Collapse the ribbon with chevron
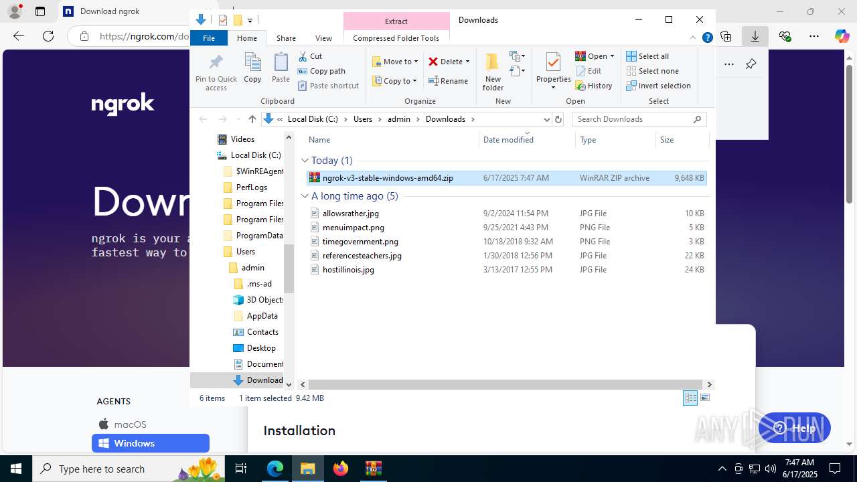857x482 pixels. (x=693, y=38)
